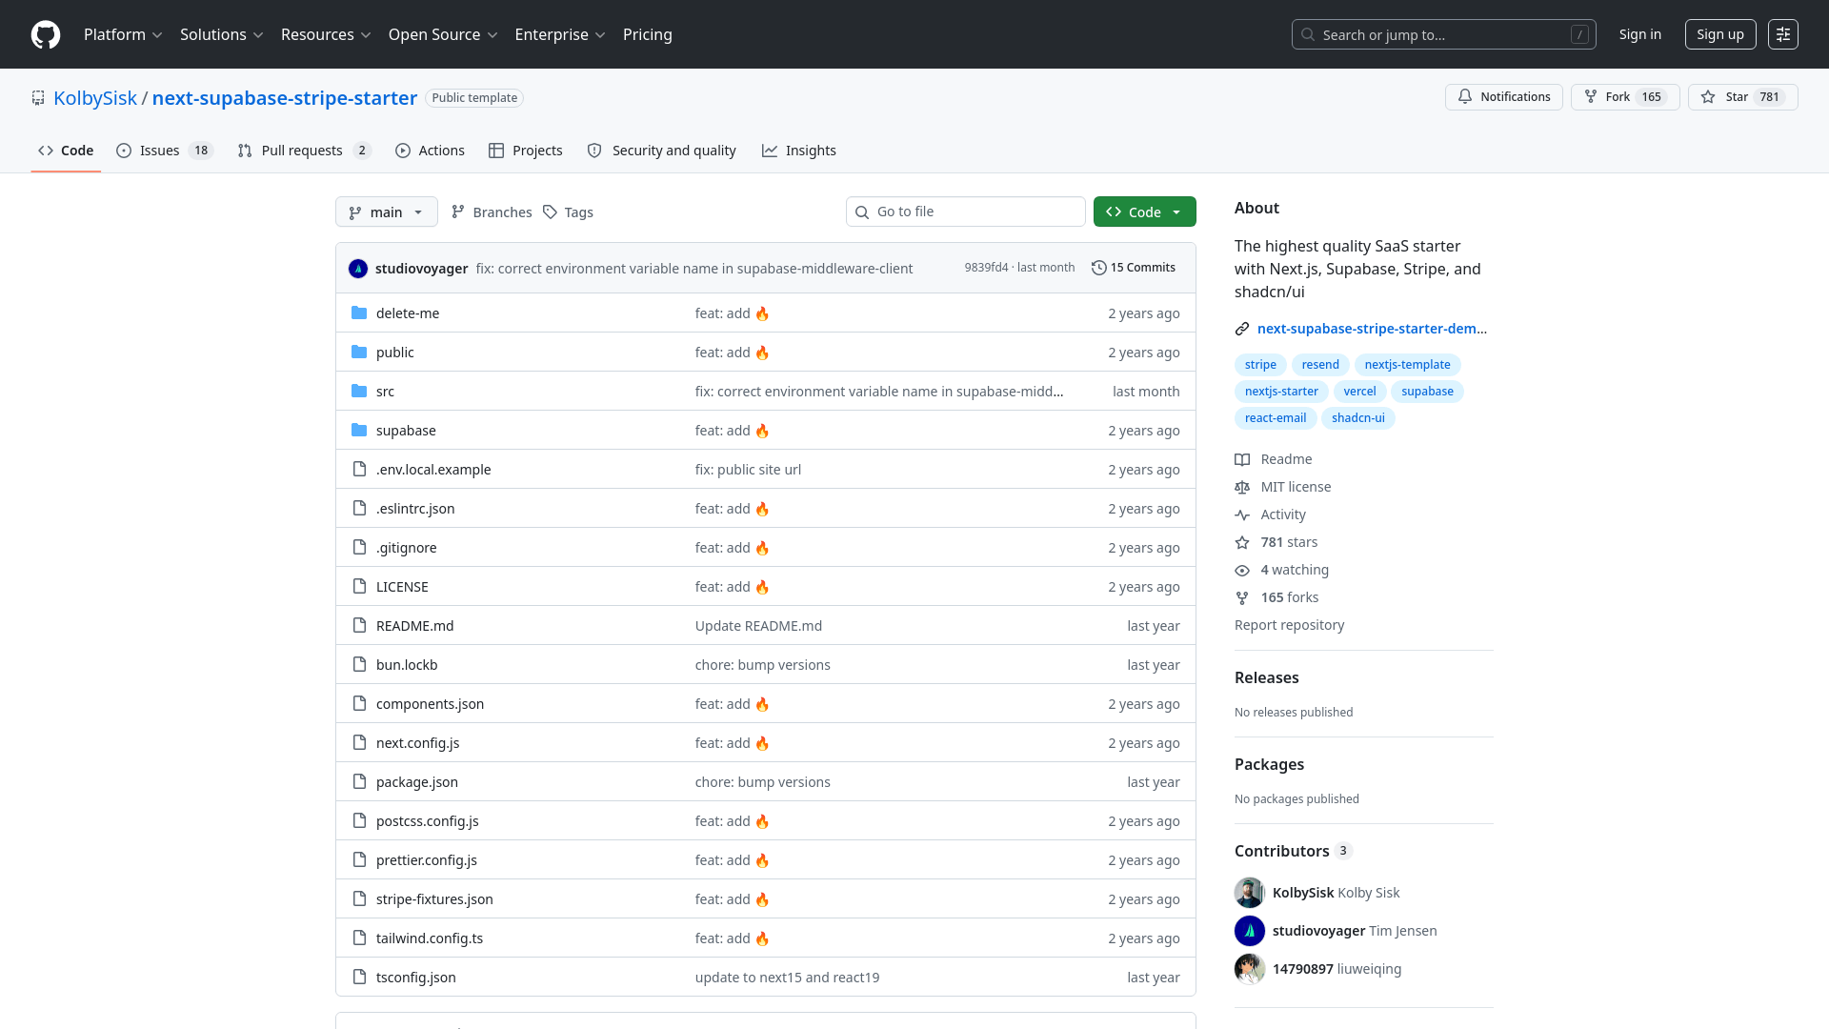Open commit hash 9839fd4
1829x1029 pixels.
click(x=986, y=268)
